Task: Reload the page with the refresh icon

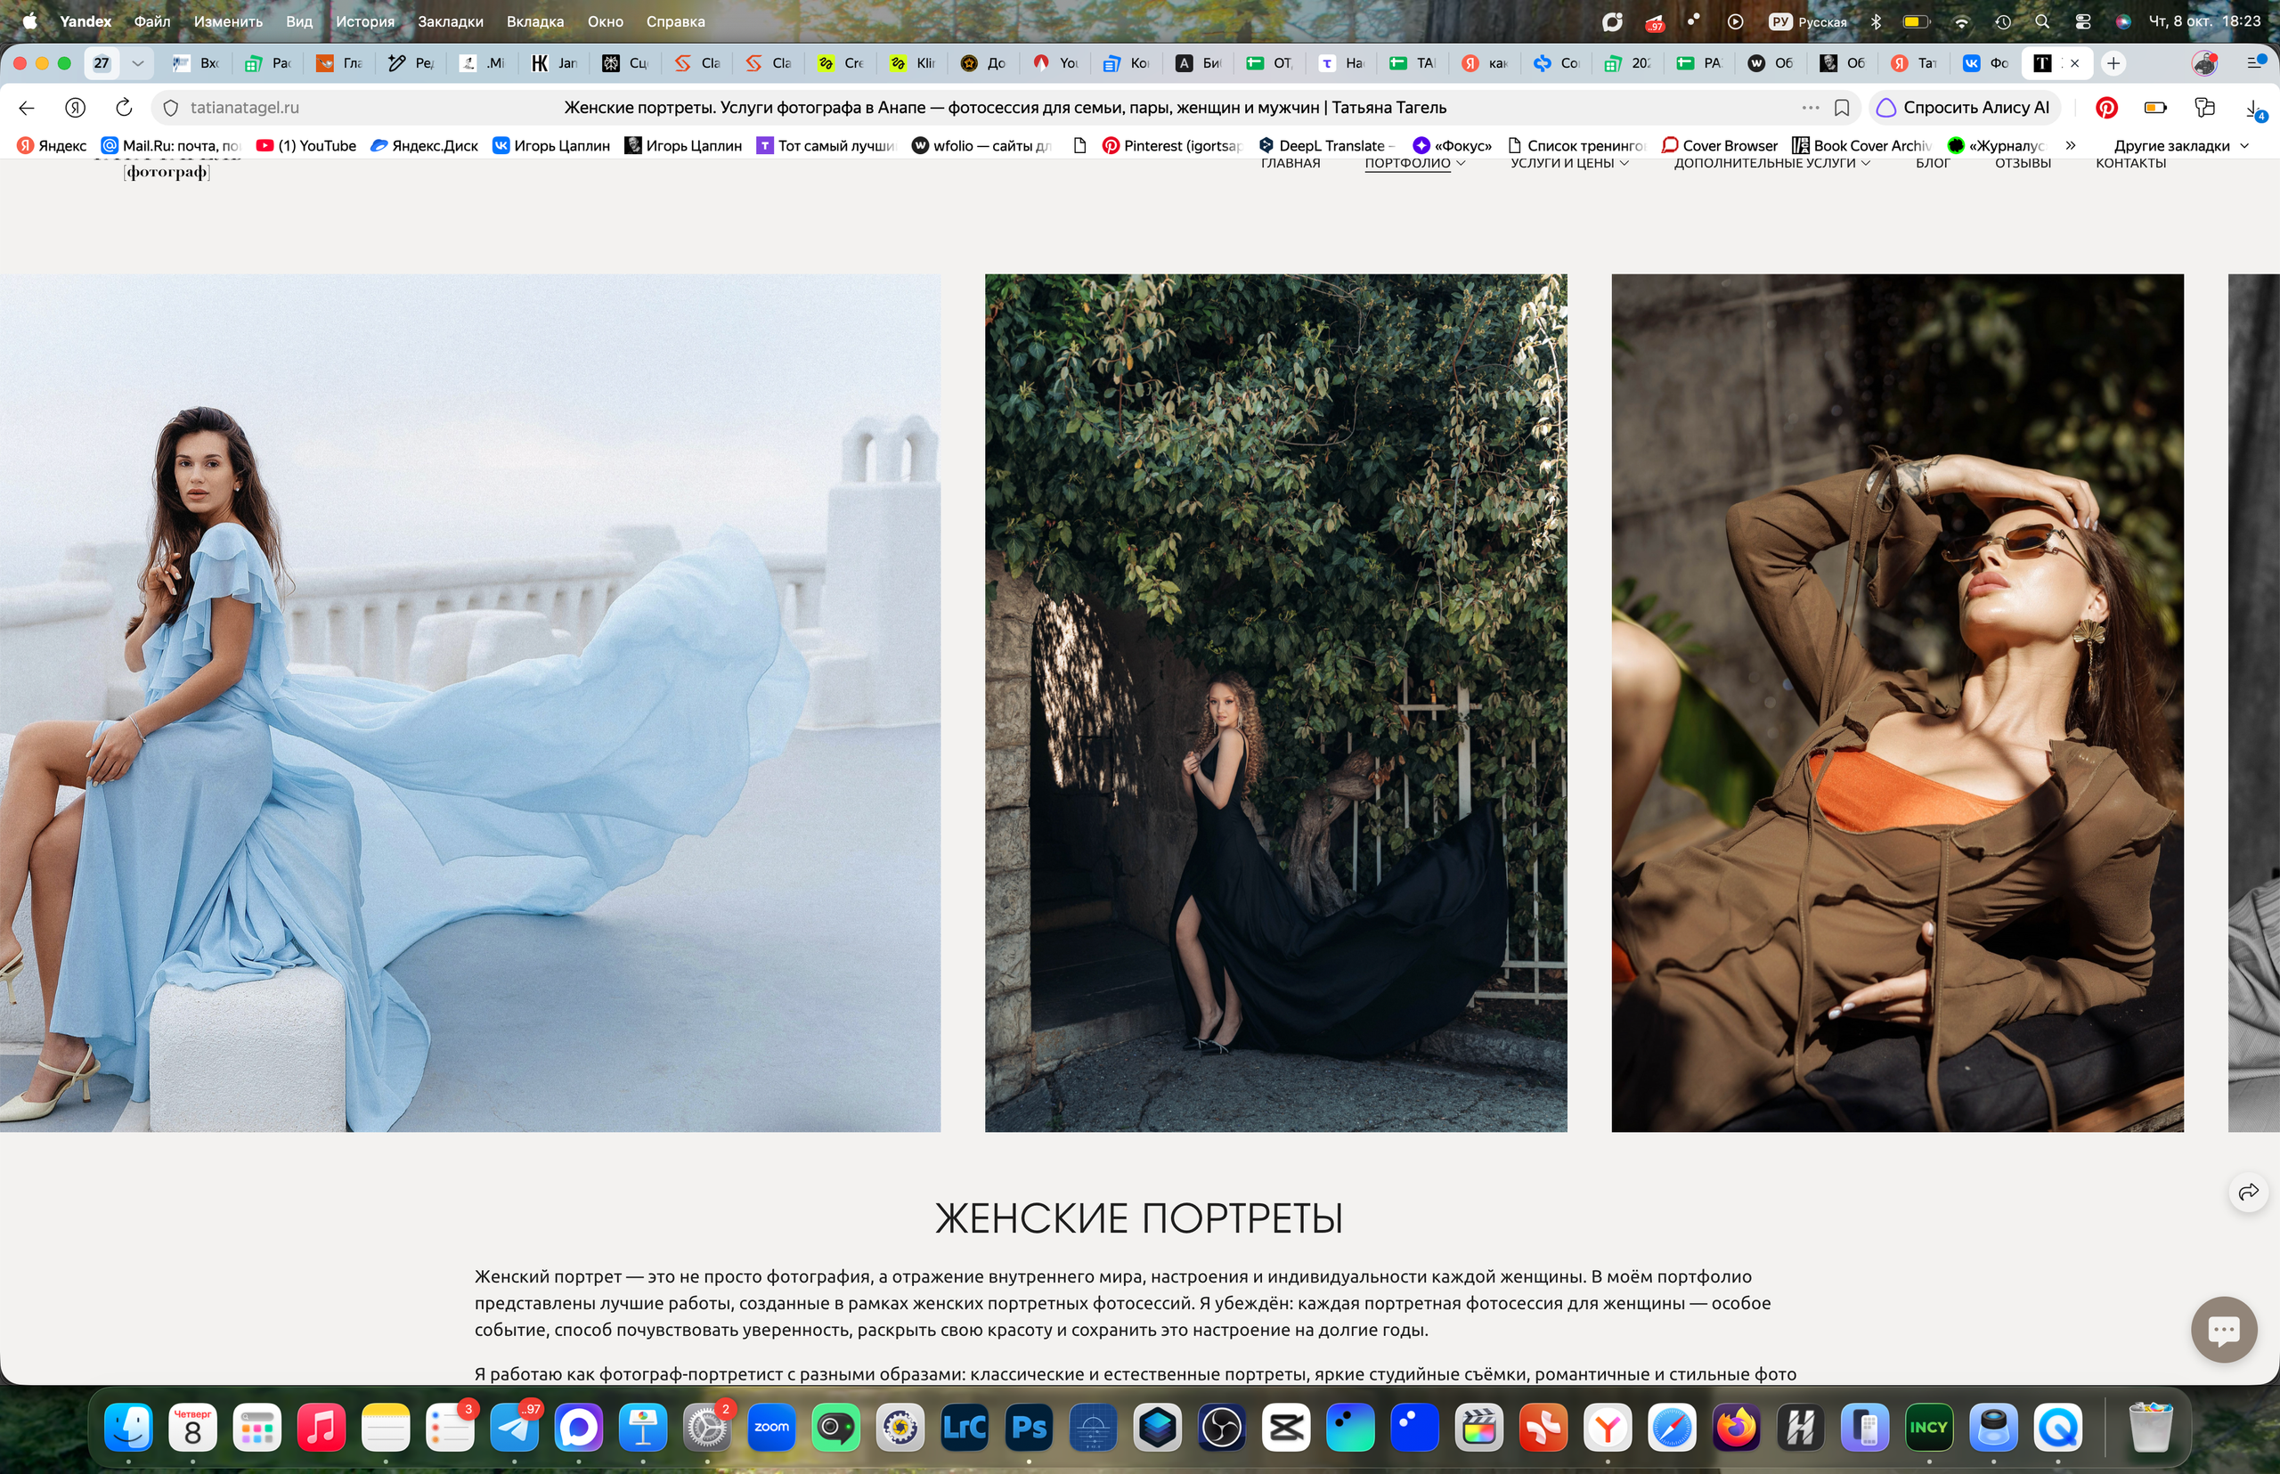Action: click(x=124, y=107)
